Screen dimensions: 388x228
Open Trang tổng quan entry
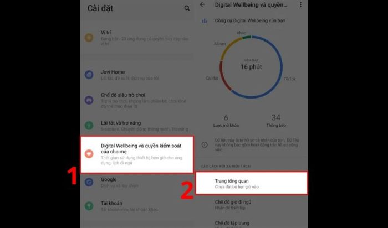coord(252,183)
